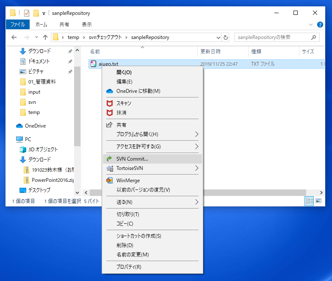Click horizontal scrollbar right arrow
This screenshot has height=281, width=332.
321,192
